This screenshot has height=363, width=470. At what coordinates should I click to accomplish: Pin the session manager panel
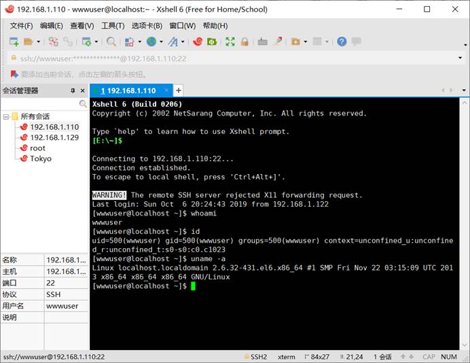tap(73, 90)
